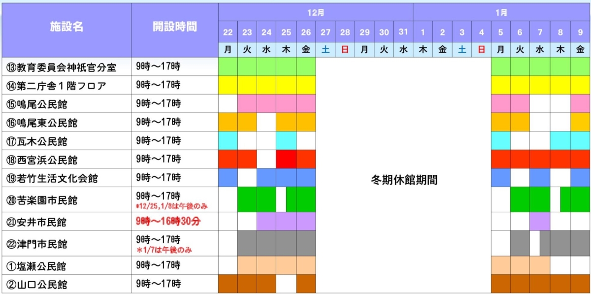Click the blue 土 weekday under date 27
The width and height of the screenshot is (591, 294).
(x=326, y=50)
